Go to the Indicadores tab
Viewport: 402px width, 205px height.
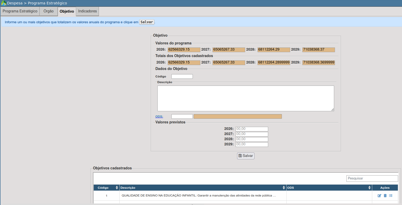(x=87, y=11)
